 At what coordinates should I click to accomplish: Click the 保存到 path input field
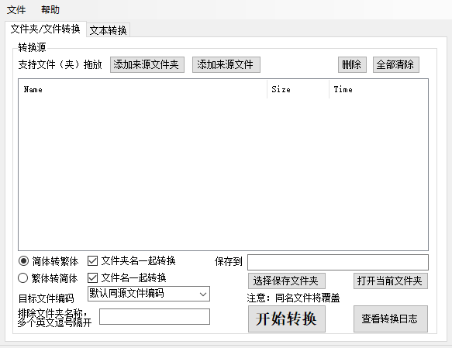(338, 262)
